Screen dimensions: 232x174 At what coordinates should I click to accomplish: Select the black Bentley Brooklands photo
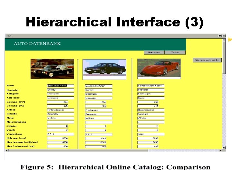pos(52,69)
